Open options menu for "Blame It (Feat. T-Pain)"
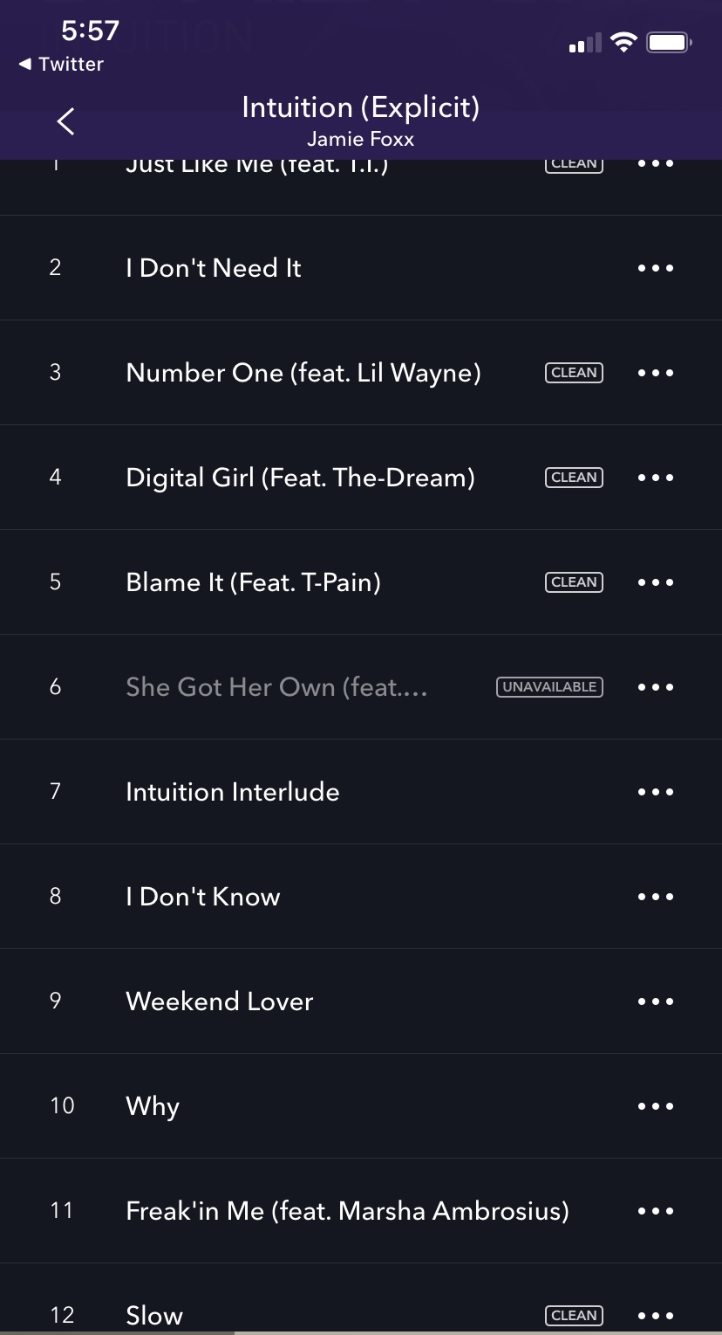The image size is (722, 1335). pyautogui.click(x=655, y=581)
